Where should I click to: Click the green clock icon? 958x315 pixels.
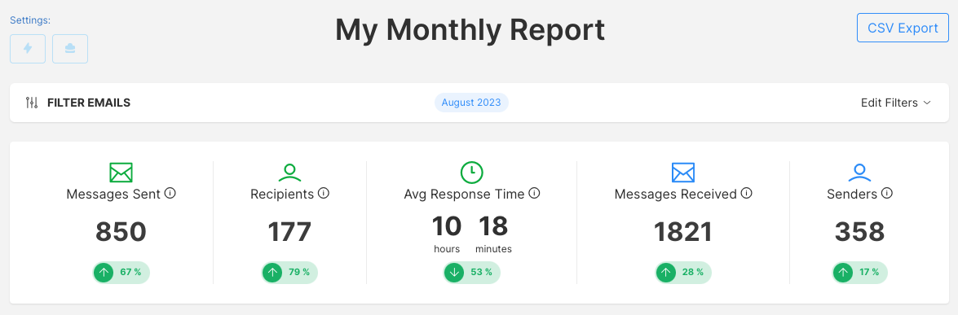(x=472, y=173)
